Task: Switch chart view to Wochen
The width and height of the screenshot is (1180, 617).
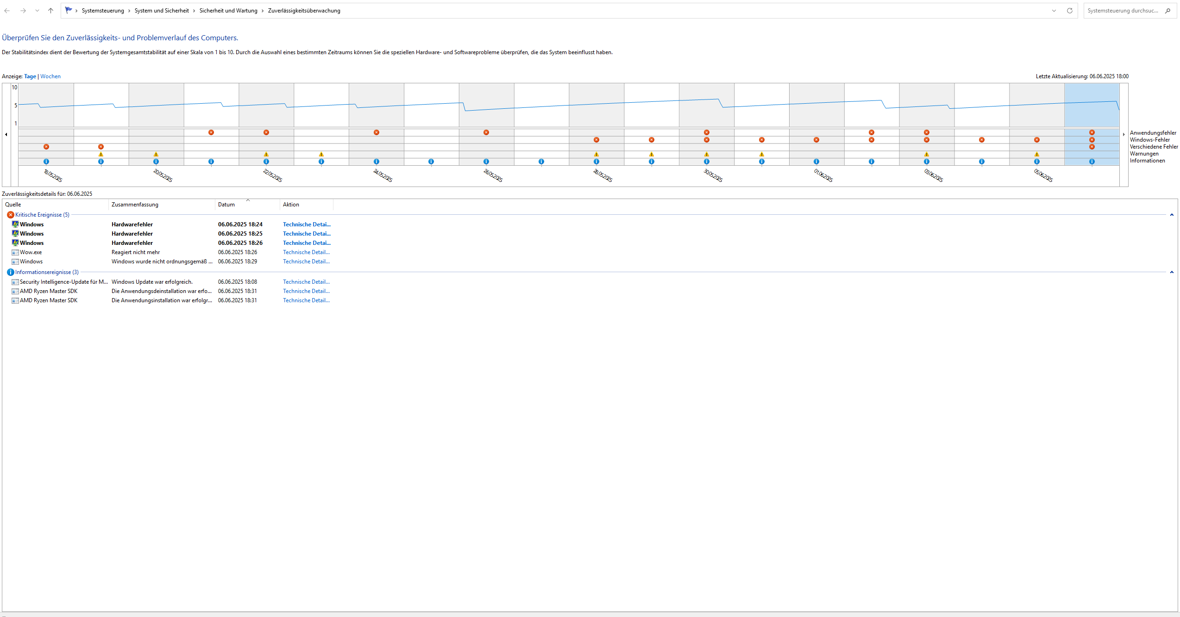Action: pos(50,76)
